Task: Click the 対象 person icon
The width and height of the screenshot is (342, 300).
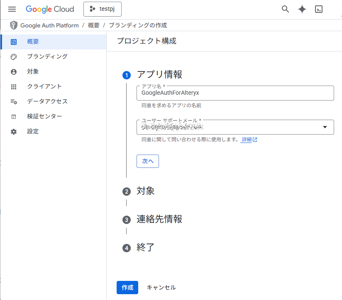Action: pos(14,71)
